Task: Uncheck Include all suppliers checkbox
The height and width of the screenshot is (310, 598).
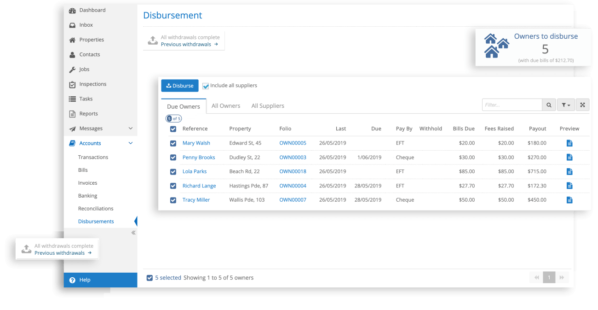Action: click(206, 86)
